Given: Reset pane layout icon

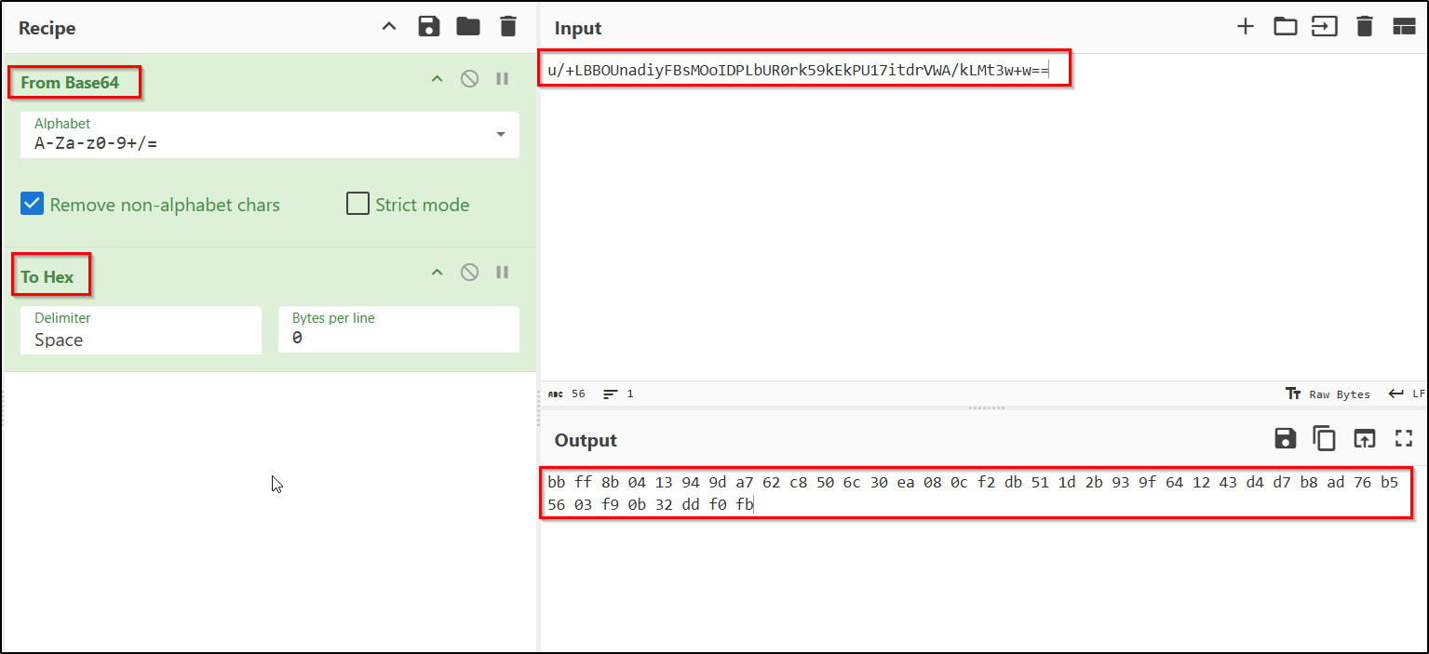Looking at the screenshot, I should (1404, 27).
